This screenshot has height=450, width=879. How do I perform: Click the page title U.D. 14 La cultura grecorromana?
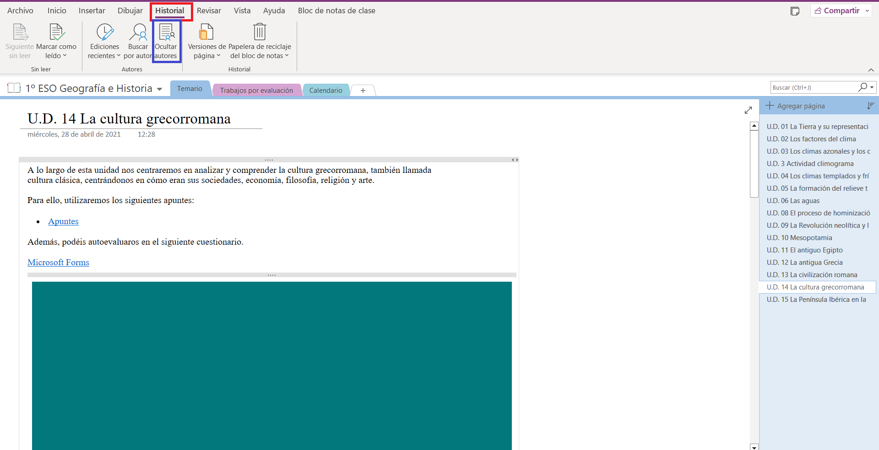click(129, 119)
